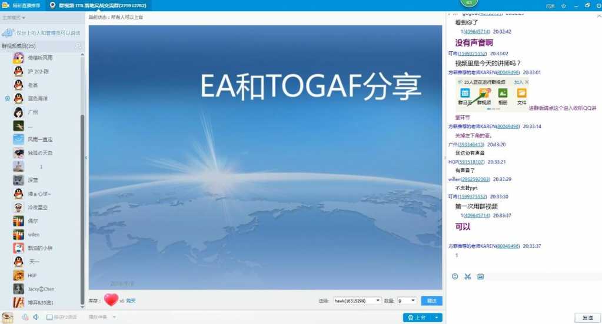Click 相册 album icon in chat image
Viewport: 602px width, 324px height.
point(503,93)
